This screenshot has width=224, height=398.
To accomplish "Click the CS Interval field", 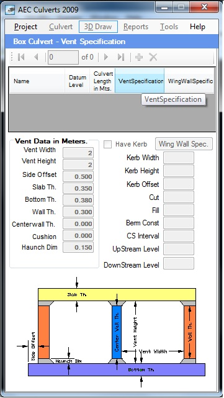I will [x=179, y=236].
